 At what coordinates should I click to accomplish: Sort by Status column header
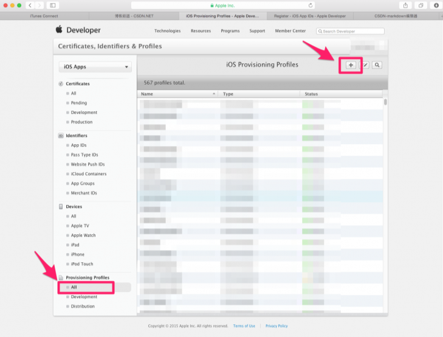341,94
